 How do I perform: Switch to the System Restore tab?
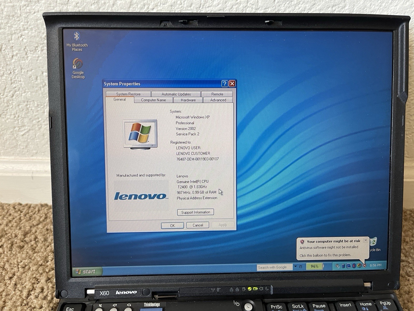pyautogui.click(x=128, y=94)
